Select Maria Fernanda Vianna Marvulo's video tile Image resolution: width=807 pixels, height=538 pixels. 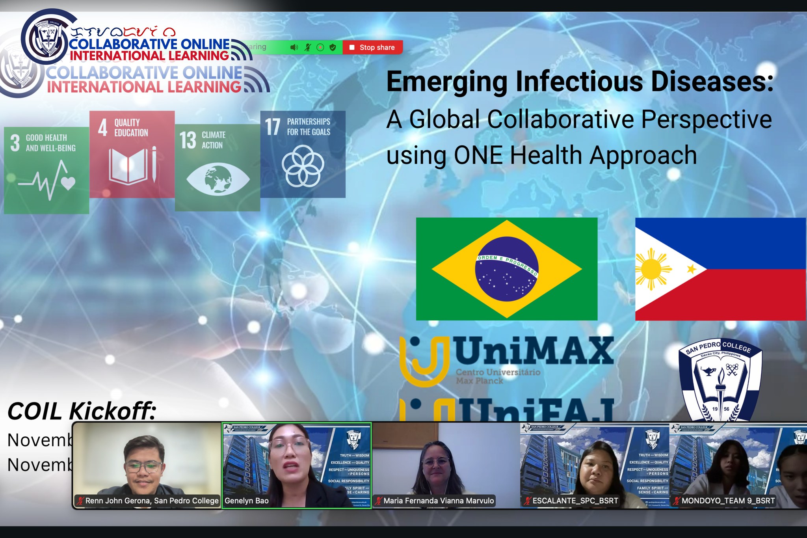[x=446, y=465]
